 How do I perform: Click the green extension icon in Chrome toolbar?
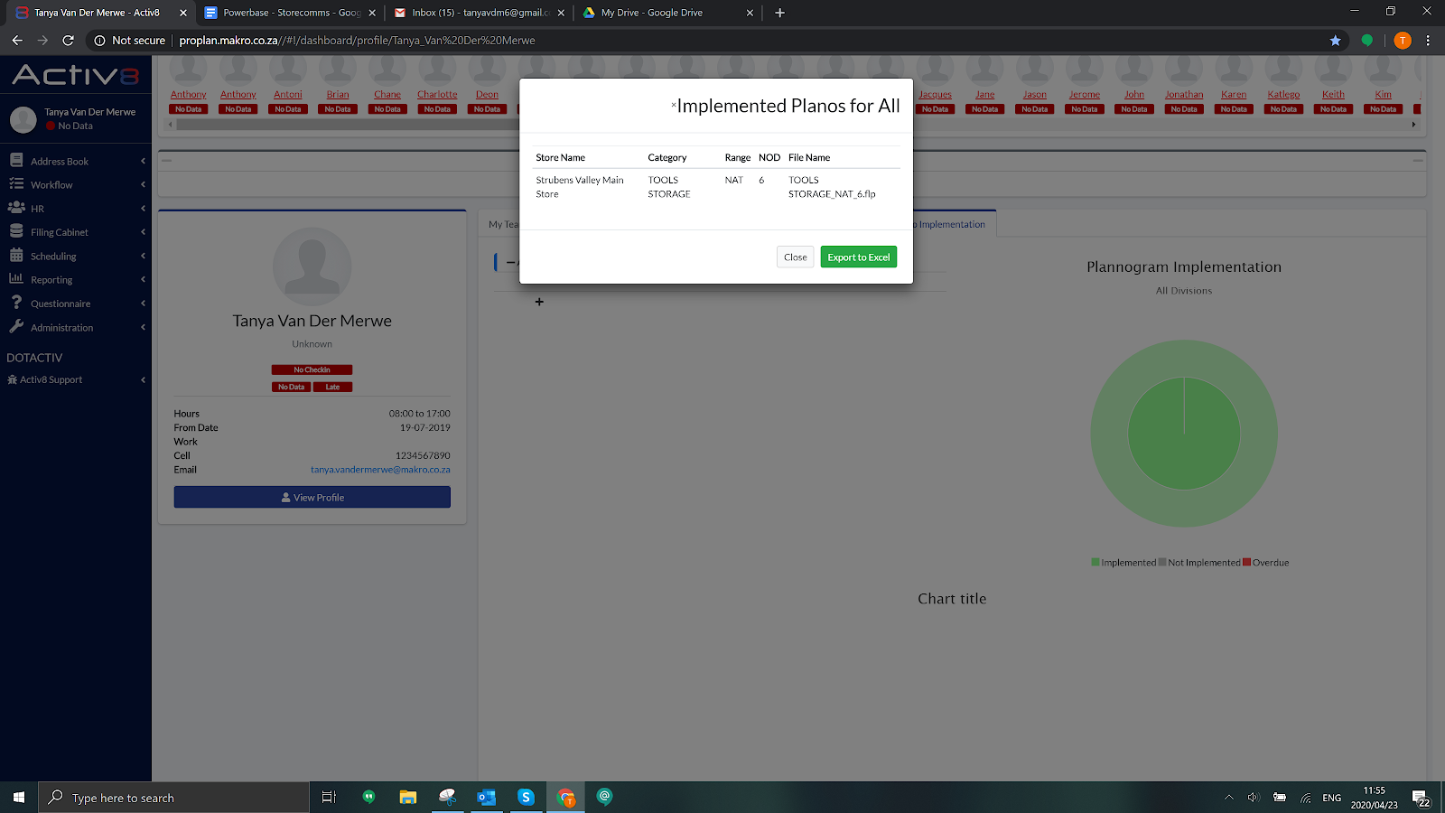pos(1367,40)
